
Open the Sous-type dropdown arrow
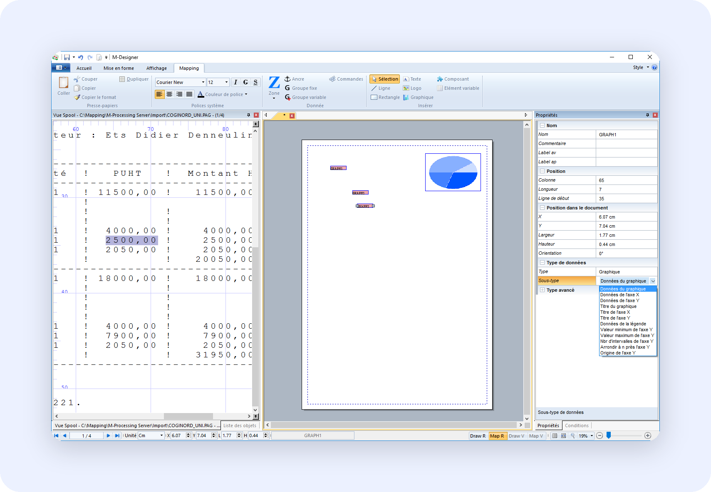(653, 281)
